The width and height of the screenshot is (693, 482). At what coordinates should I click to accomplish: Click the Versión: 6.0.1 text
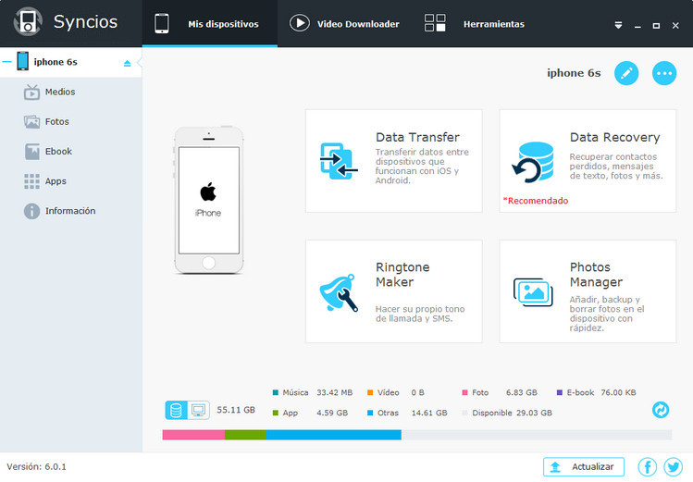click(x=36, y=466)
